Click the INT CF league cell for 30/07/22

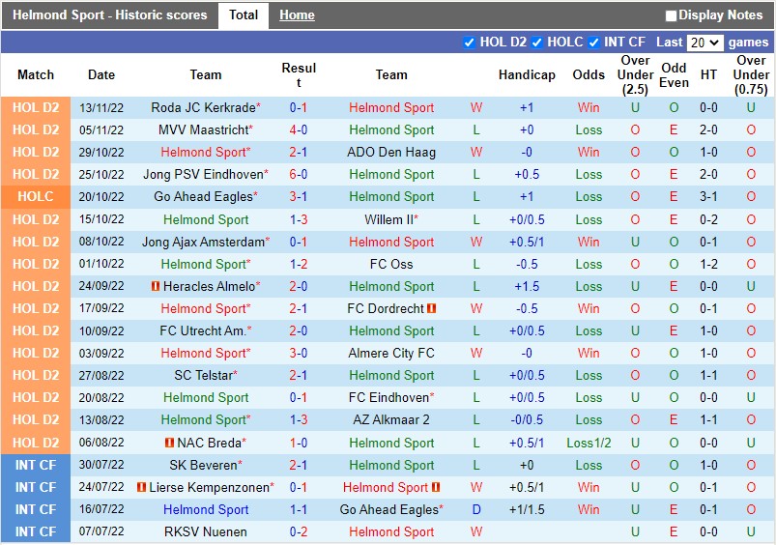pos(36,465)
